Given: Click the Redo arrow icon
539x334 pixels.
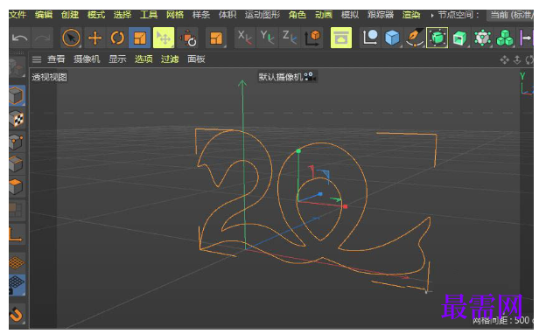Looking at the screenshot, I should click(x=42, y=38).
